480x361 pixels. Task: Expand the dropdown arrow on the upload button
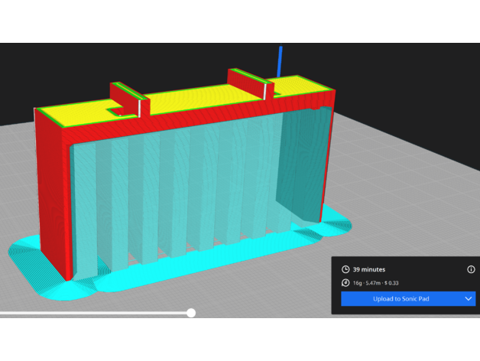coord(469,298)
